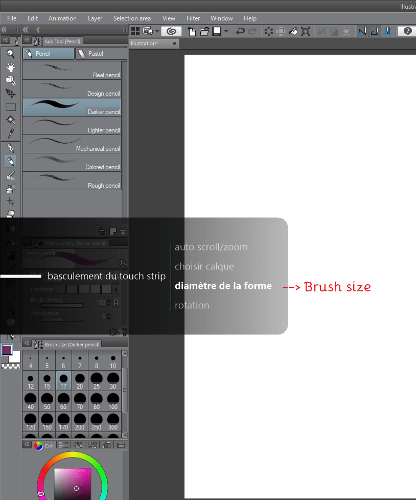Open the help question mark
416x500 pixels.
coord(407,31)
